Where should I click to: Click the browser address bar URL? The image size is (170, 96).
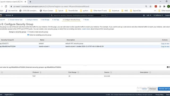tap(51, 6)
